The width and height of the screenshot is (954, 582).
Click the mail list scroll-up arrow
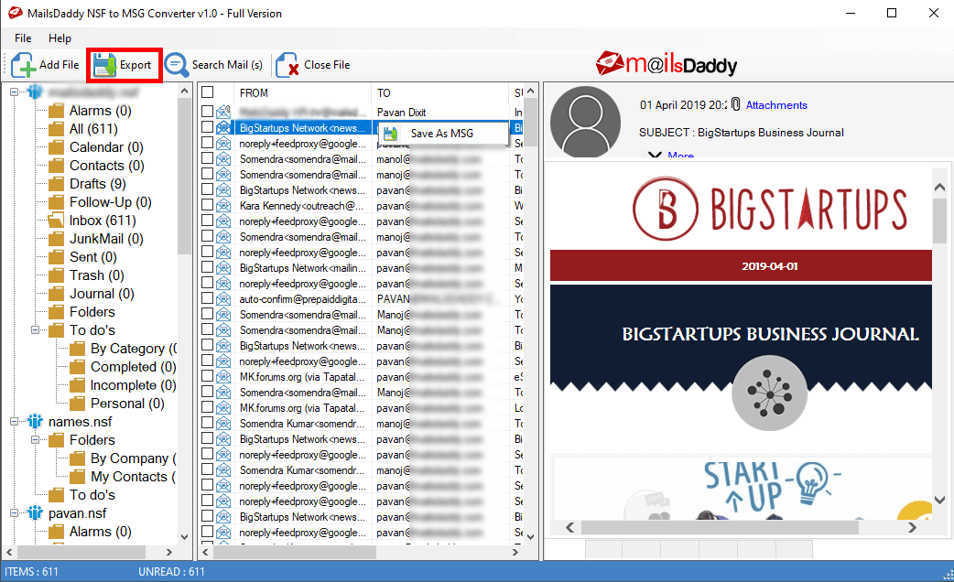(530, 92)
